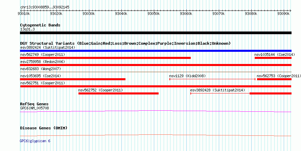Viewport: 301px width, 151px height.
Task: Click the nsv562751 (Cooper2011) text label
Action: (x=43, y=83)
